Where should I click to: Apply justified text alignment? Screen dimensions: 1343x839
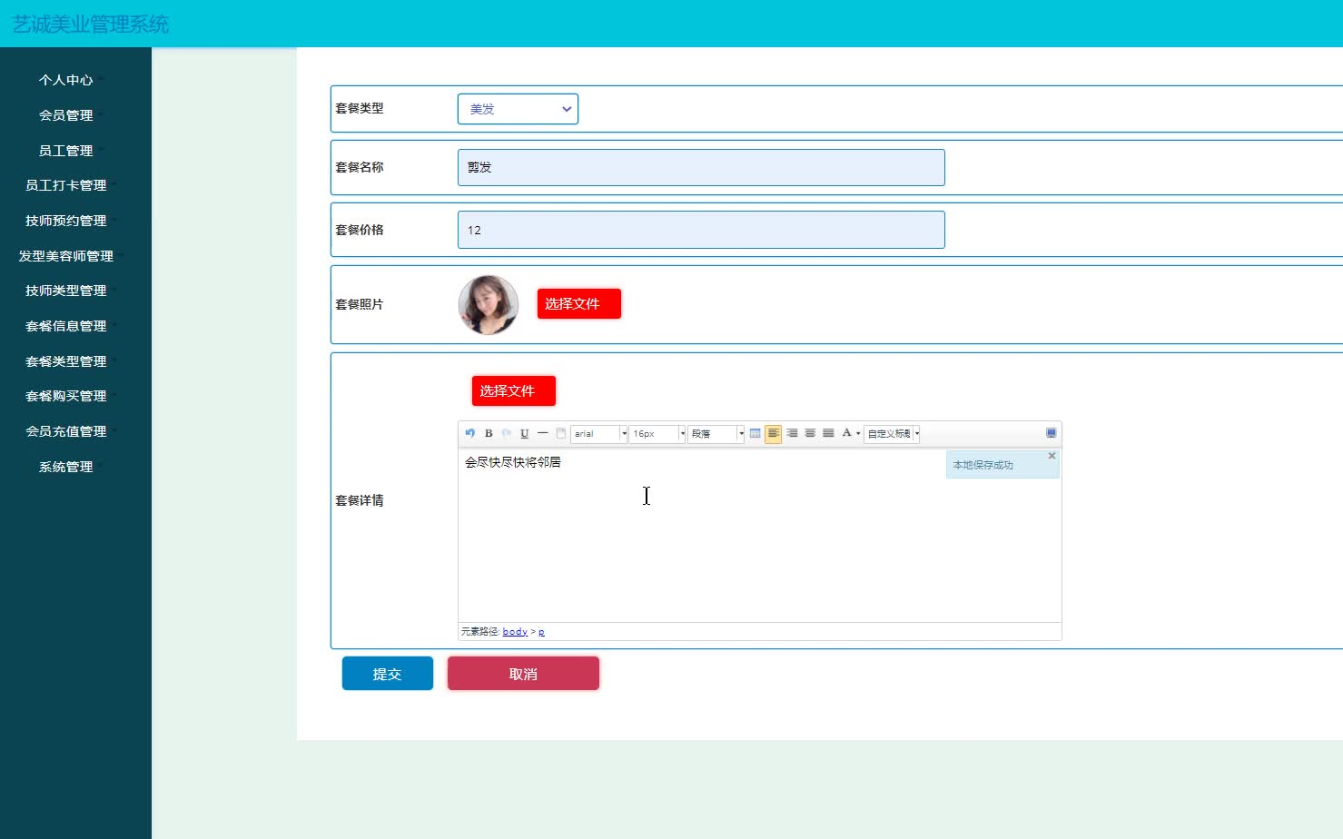click(827, 433)
